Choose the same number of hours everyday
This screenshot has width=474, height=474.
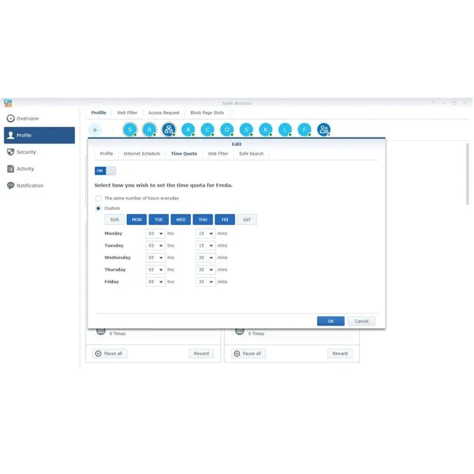tap(98, 198)
